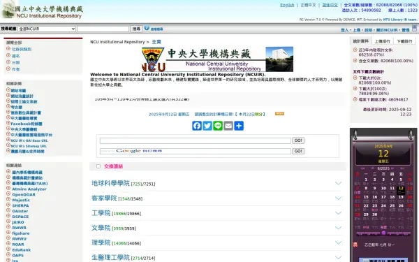Expand the 文學院 row chevron

[338, 228]
